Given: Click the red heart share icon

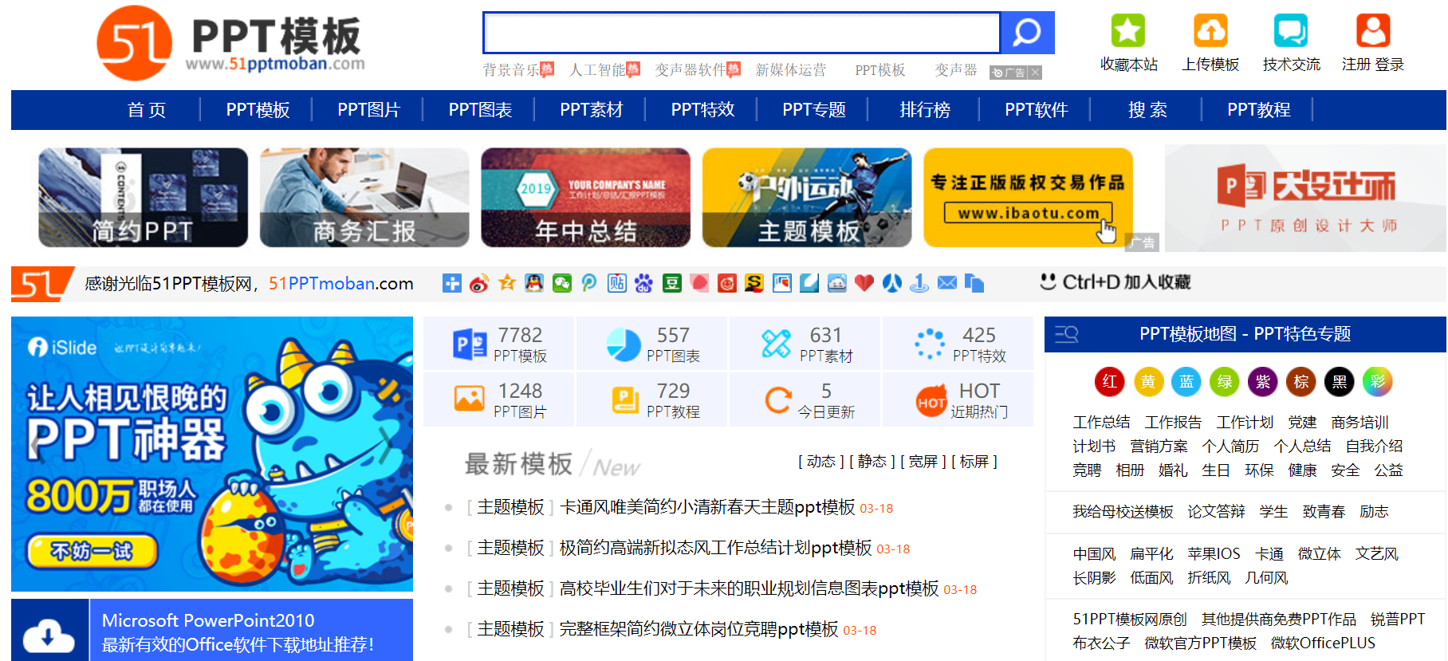Looking at the screenshot, I should 864,283.
